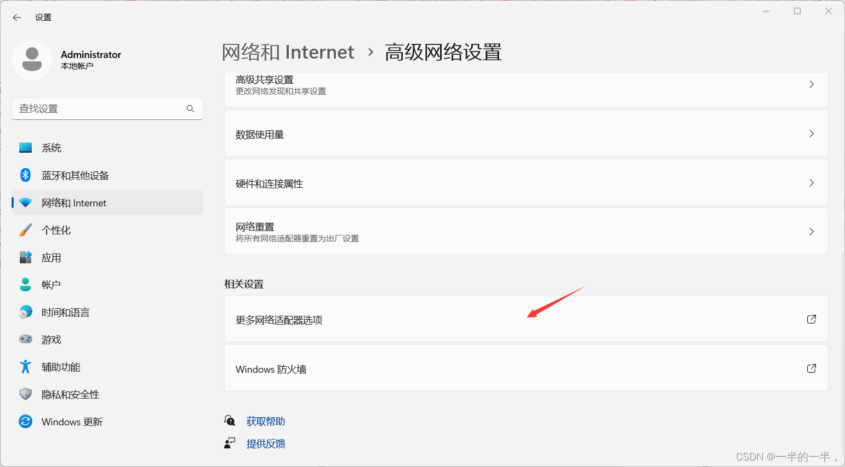Image resolution: width=845 pixels, height=467 pixels.
Task: Open Windows 防火墙 settings
Action: tap(526, 368)
